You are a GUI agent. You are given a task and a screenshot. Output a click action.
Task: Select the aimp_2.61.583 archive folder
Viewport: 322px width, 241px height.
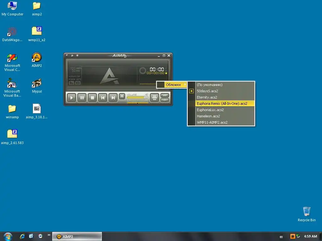pos(12,137)
